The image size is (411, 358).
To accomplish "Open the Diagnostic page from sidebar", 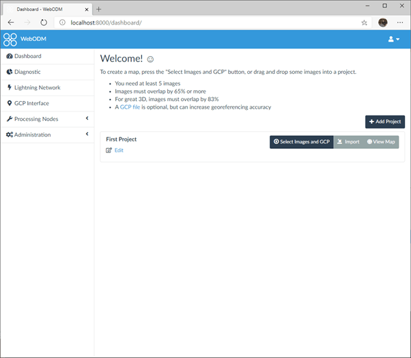I will [27, 72].
